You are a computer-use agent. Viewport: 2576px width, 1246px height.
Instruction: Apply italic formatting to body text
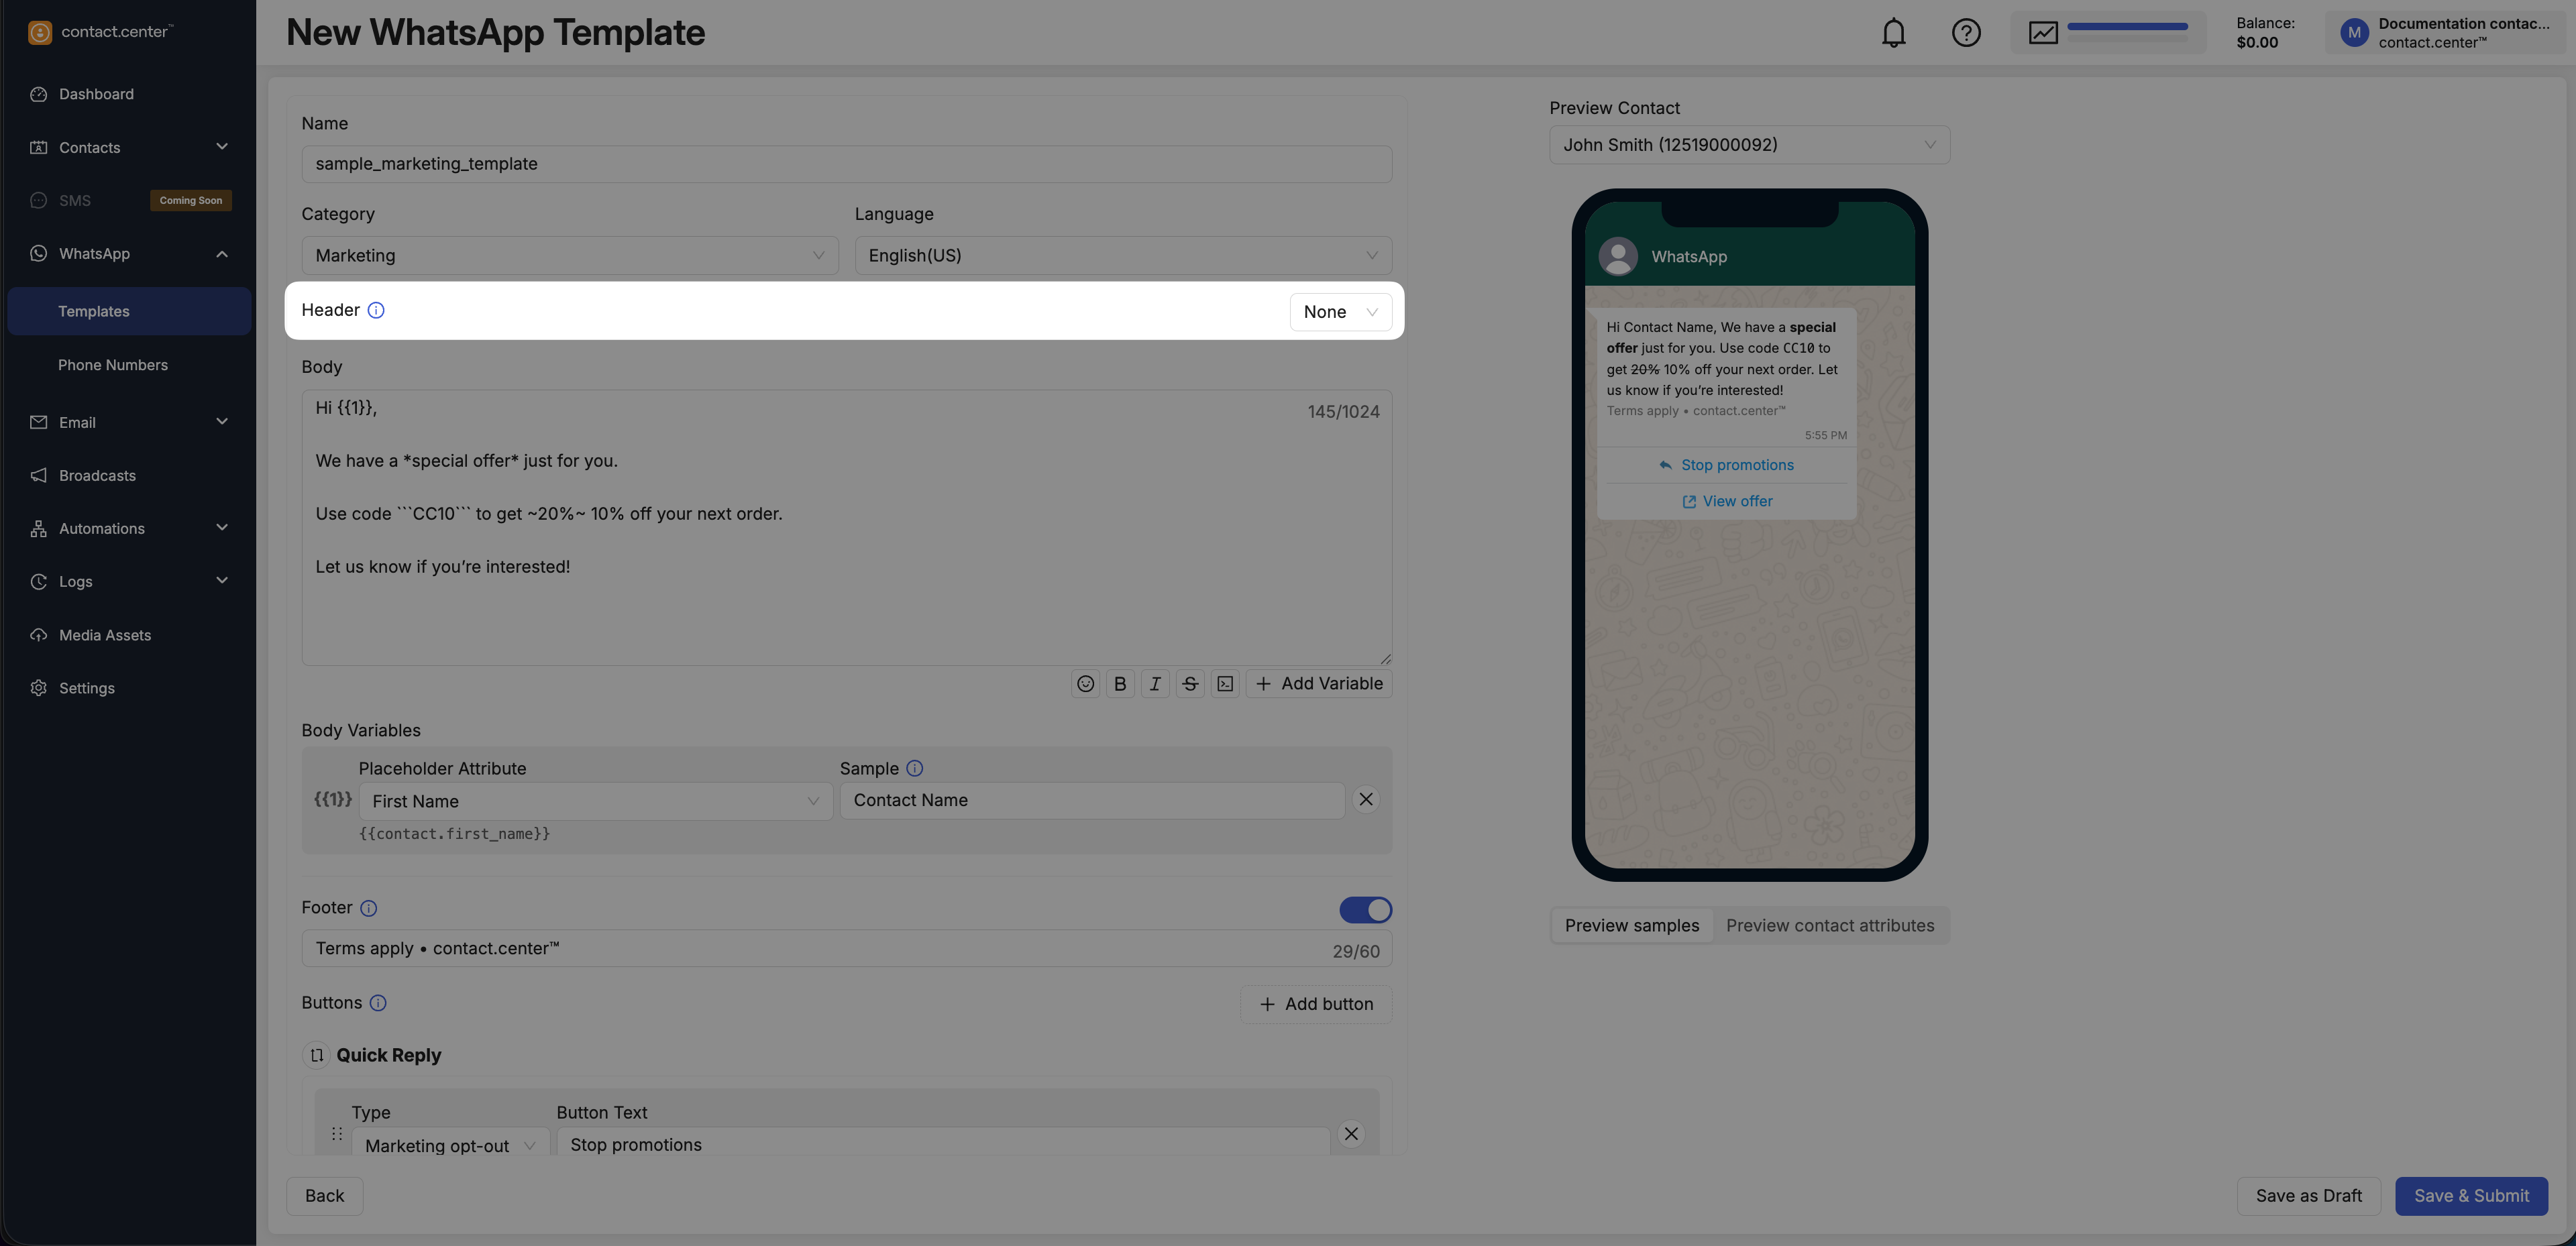pos(1155,684)
